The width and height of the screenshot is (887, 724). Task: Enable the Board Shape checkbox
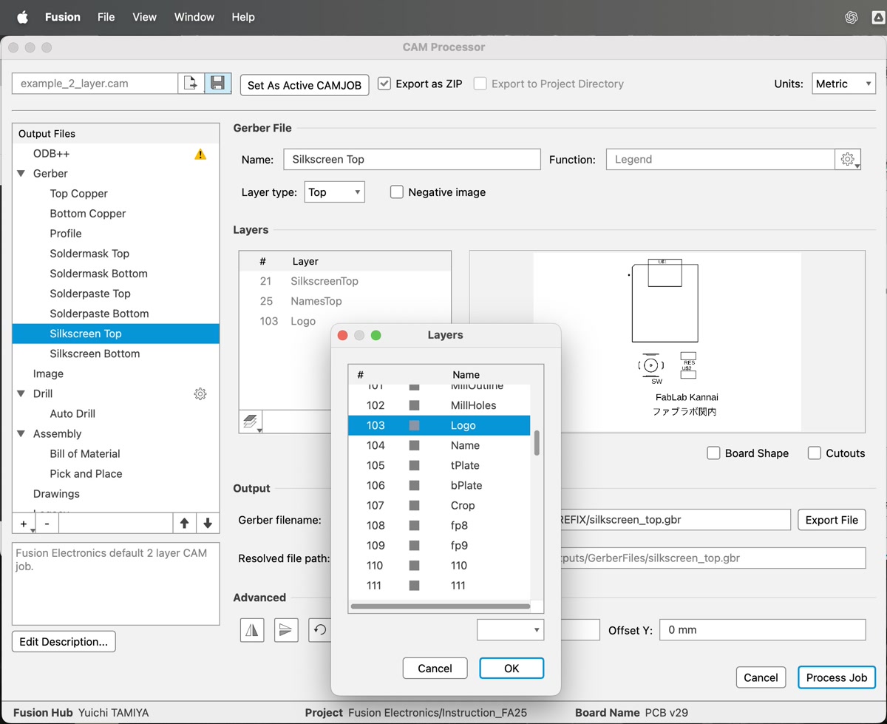click(713, 453)
